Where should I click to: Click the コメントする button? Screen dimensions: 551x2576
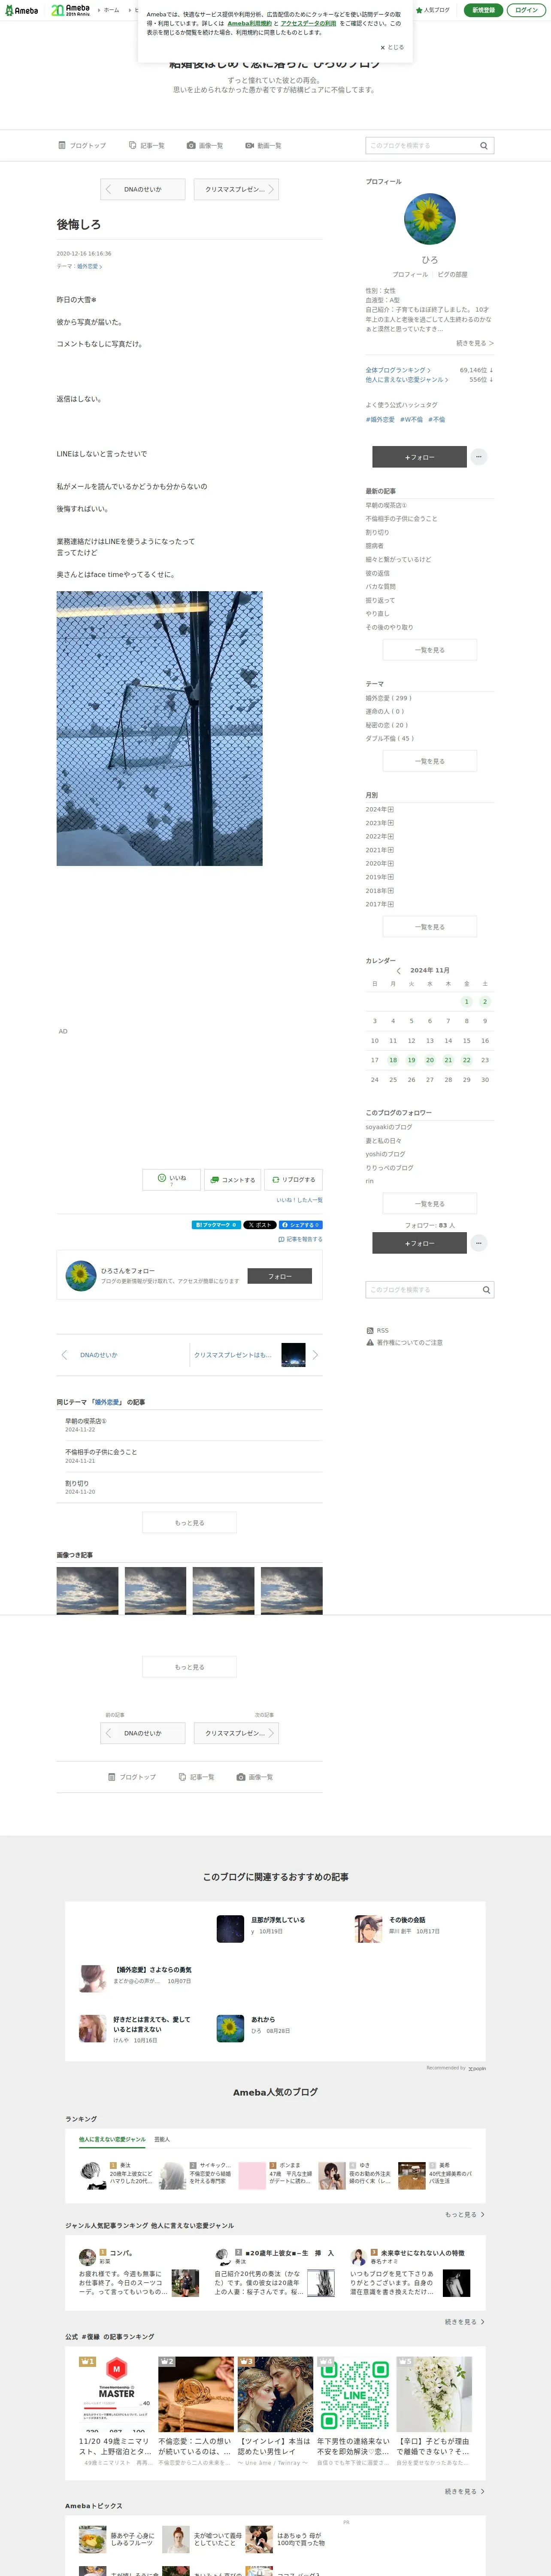coord(232,1180)
